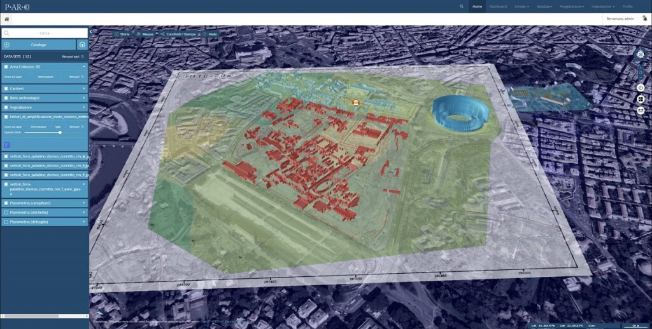Click Zoom sul layer under Area Colosseo 3D

pyautogui.click(x=11, y=77)
